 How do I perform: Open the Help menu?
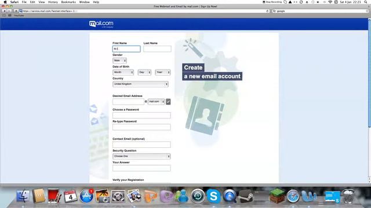tap(96, 2)
